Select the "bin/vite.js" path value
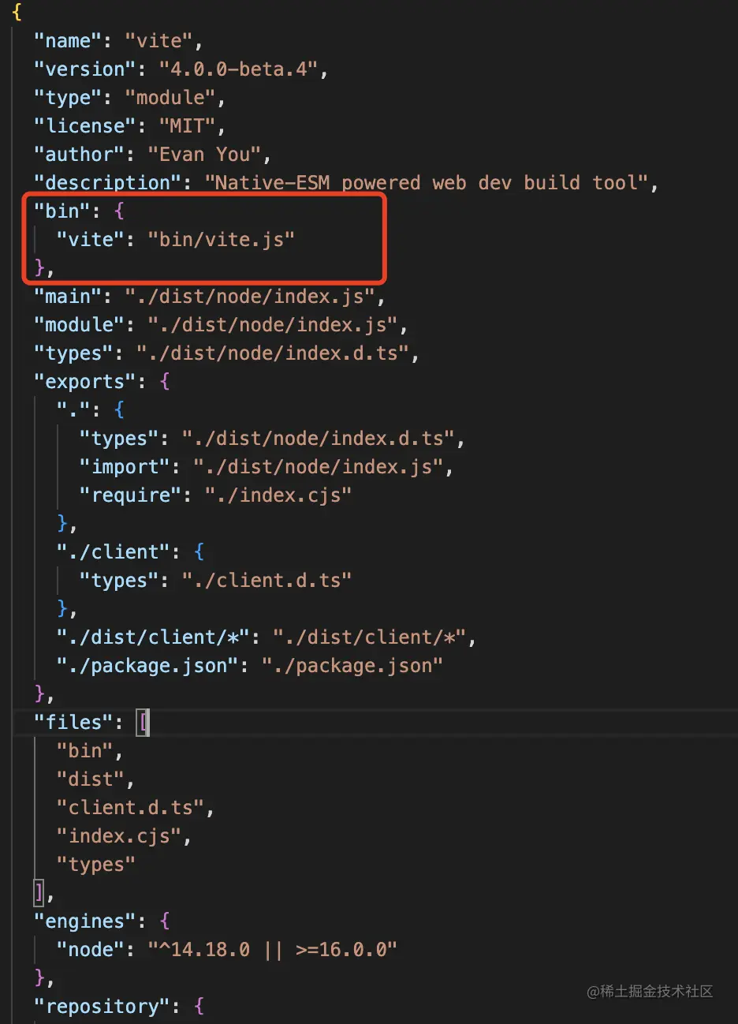 (222, 240)
